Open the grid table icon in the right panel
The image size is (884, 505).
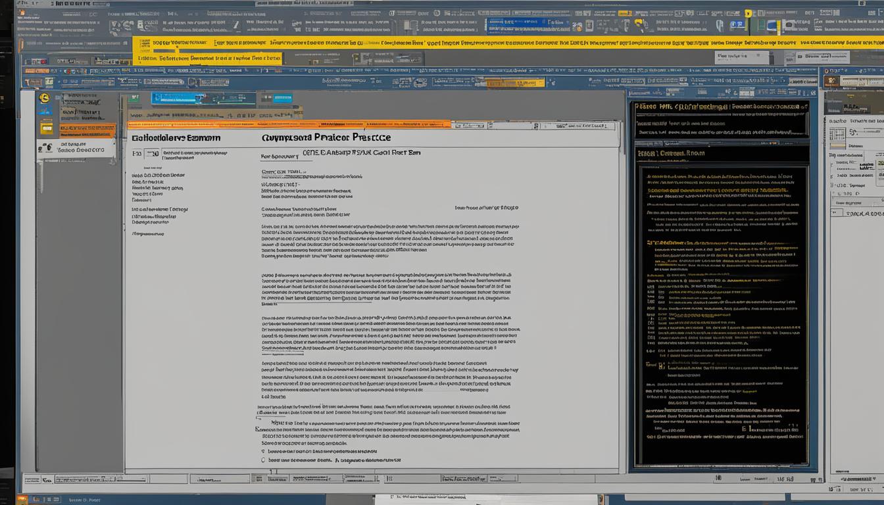coord(837,134)
